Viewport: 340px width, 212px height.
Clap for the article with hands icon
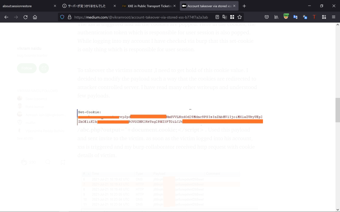(x=24, y=162)
